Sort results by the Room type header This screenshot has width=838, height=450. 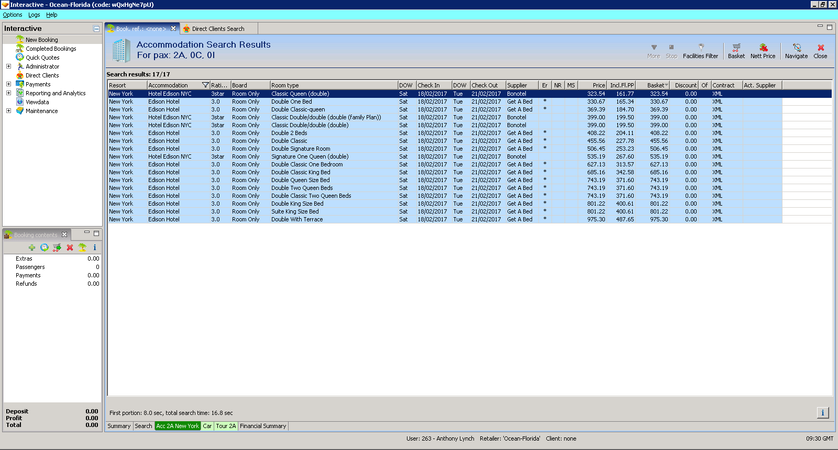334,85
